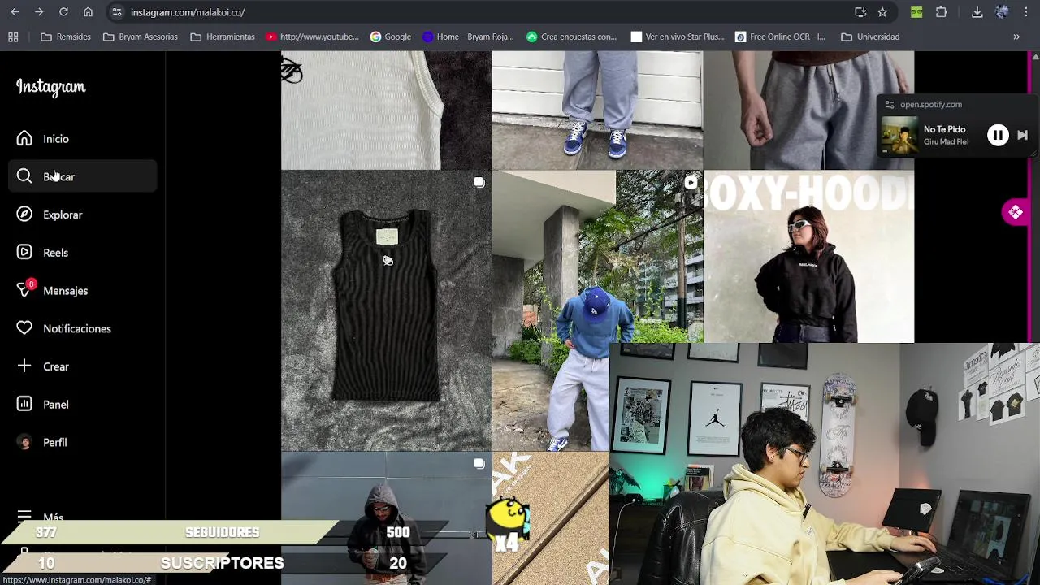Click the browser home button
The width and height of the screenshot is (1040, 585).
[88, 12]
